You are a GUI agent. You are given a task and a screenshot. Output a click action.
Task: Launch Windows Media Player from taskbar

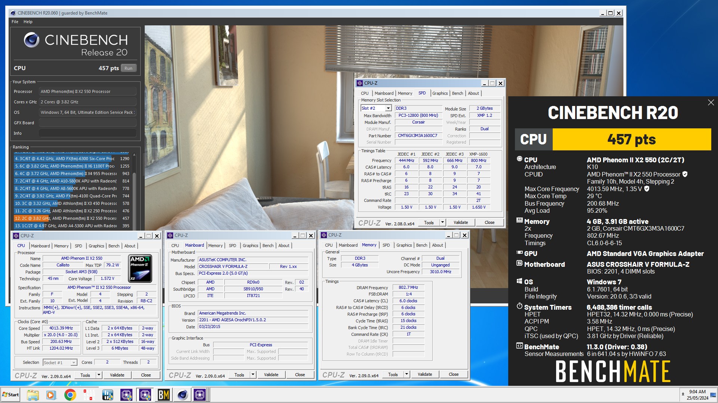point(51,395)
